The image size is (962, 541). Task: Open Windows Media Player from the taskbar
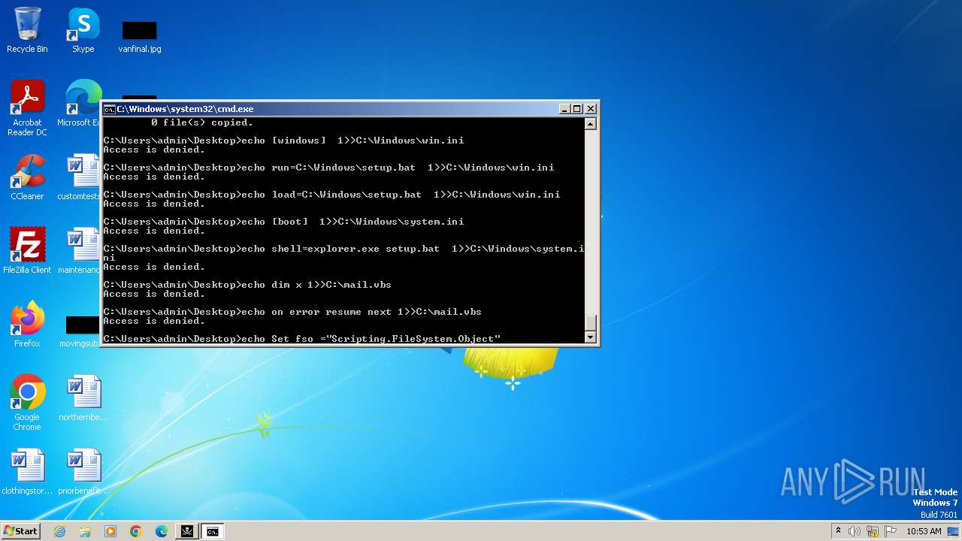[110, 531]
